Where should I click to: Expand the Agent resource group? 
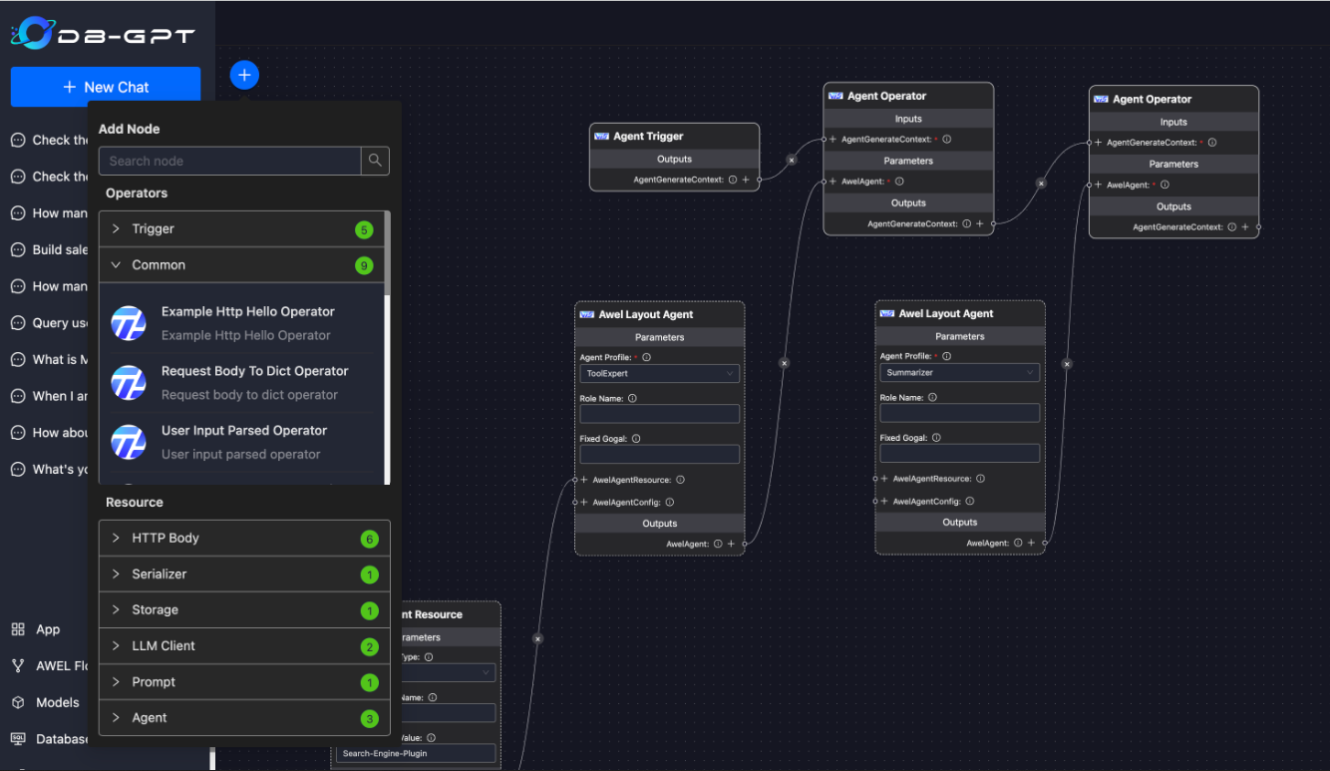(x=244, y=718)
